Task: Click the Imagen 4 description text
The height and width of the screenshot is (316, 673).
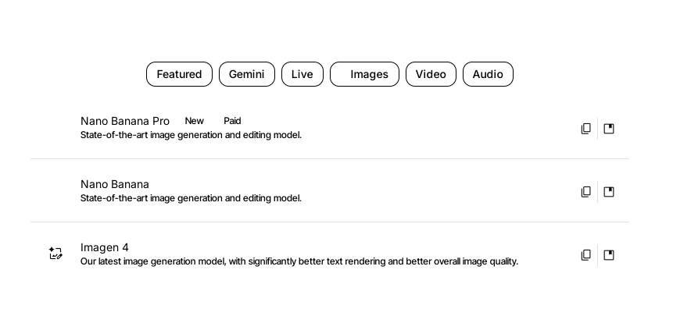Action: 299,261
